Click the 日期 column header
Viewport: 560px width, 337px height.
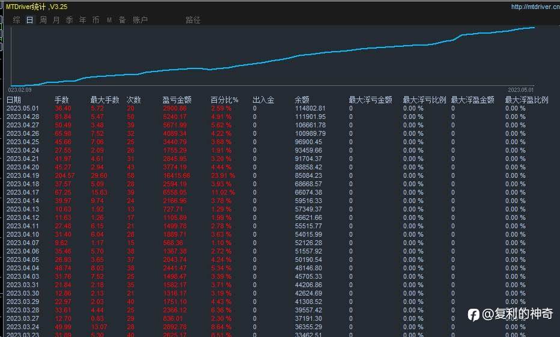tap(14, 100)
